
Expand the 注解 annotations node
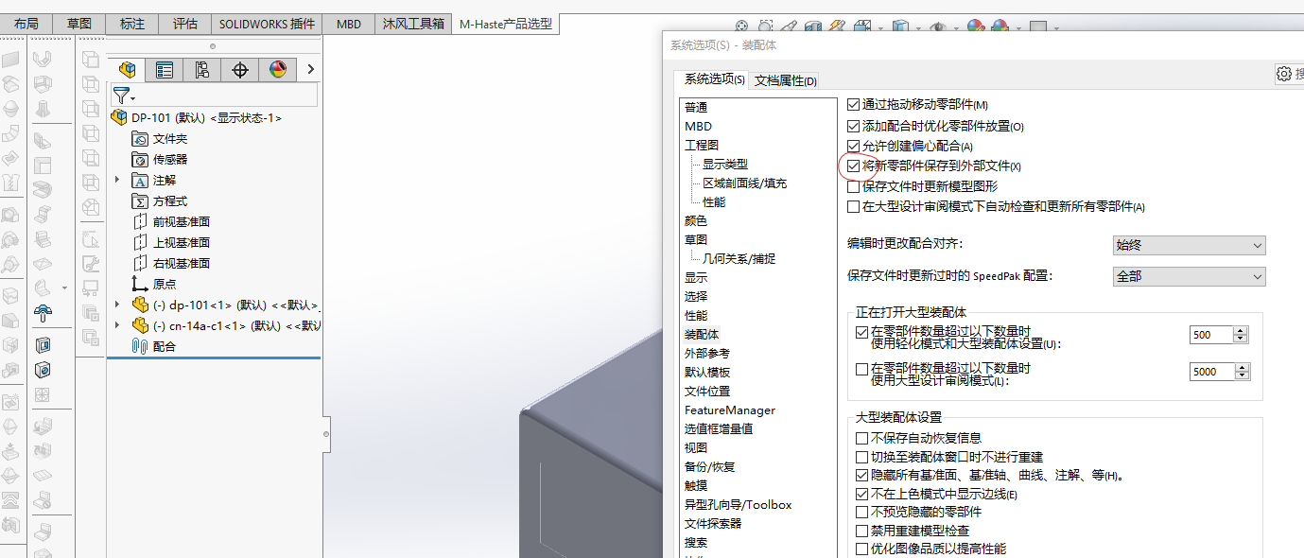[117, 180]
